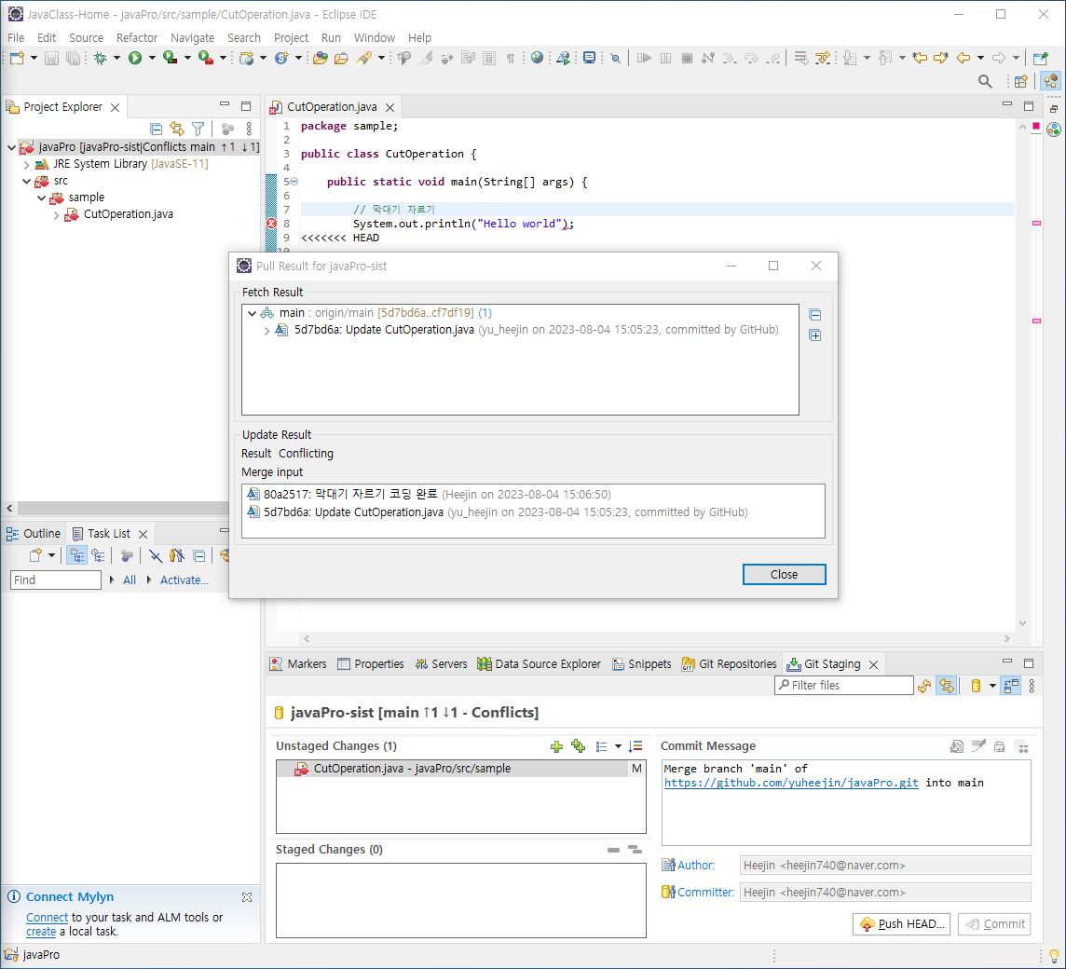Image resolution: width=1066 pixels, height=969 pixels.
Task: Open the Navigate menu
Action: [192, 38]
